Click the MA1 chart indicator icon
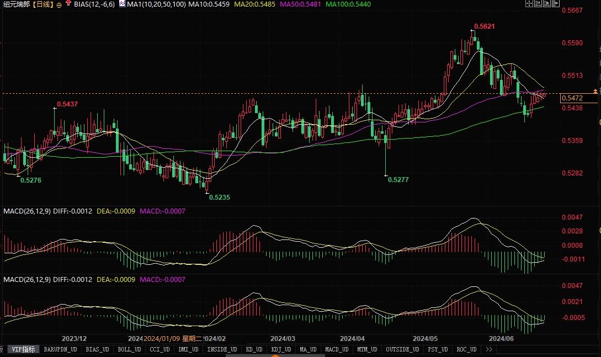The width and height of the screenshot is (601, 357). coord(122,4)
